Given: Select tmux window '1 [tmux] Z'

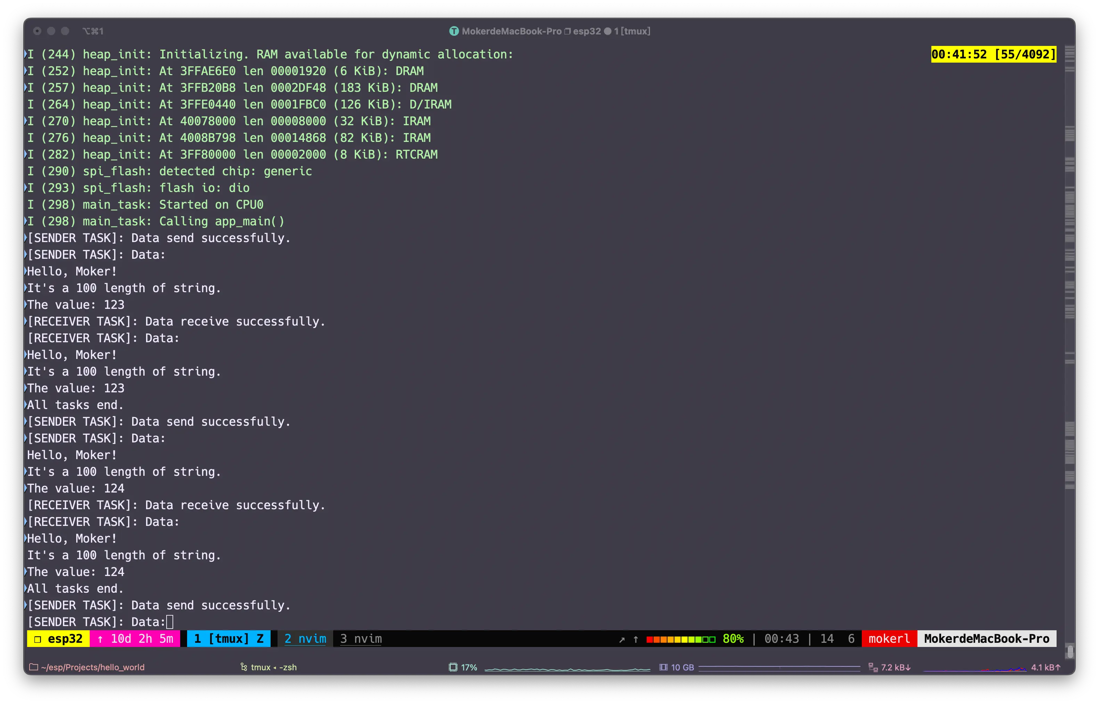Looking at the screenshot, I should [228, 639].
